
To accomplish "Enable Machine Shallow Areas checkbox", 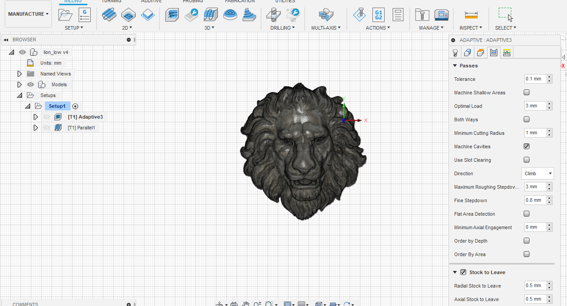I will (x=527, y=93).
